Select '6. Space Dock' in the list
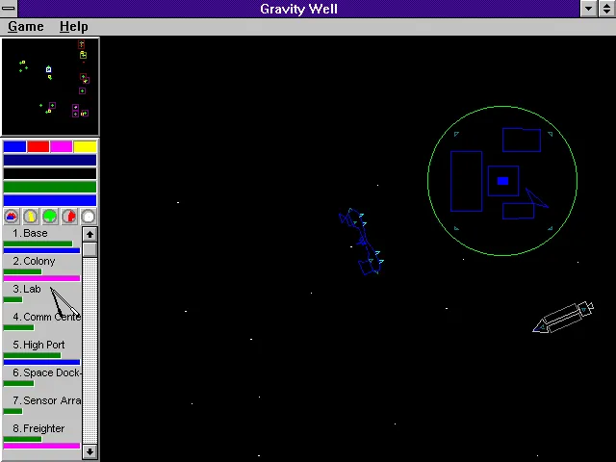 click(42, 379)
